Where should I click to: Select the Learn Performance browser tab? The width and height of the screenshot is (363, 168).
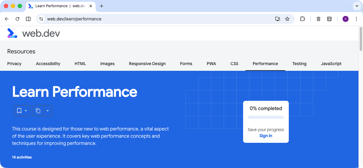(x=60, y=6)
